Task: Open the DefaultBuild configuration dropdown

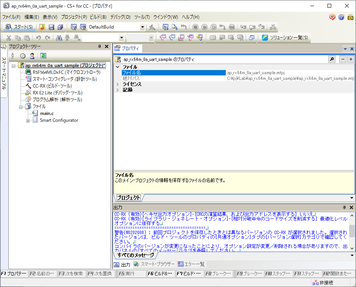Action: click(142, 27)
